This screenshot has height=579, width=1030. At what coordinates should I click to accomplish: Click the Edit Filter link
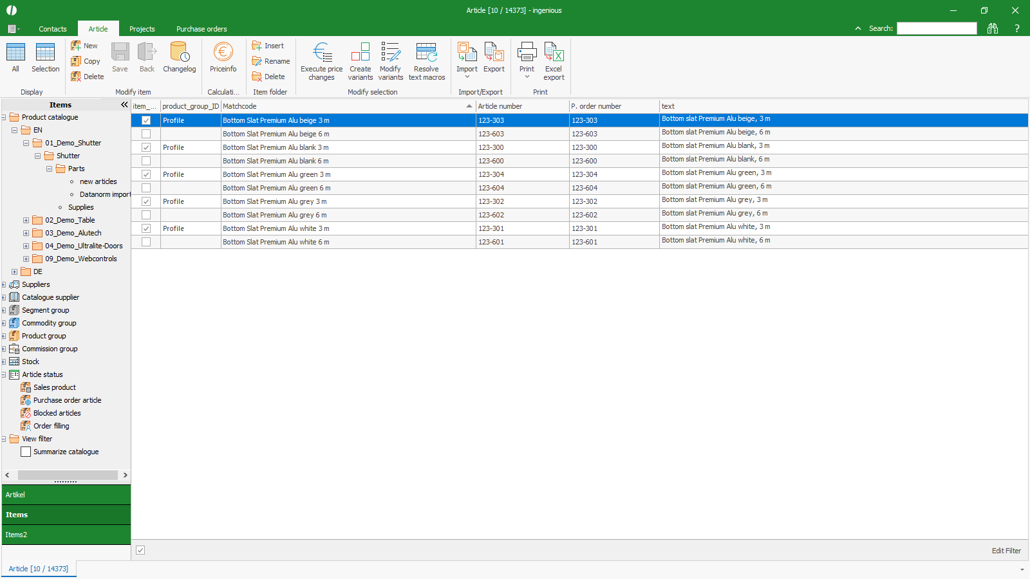point(1006,551)
